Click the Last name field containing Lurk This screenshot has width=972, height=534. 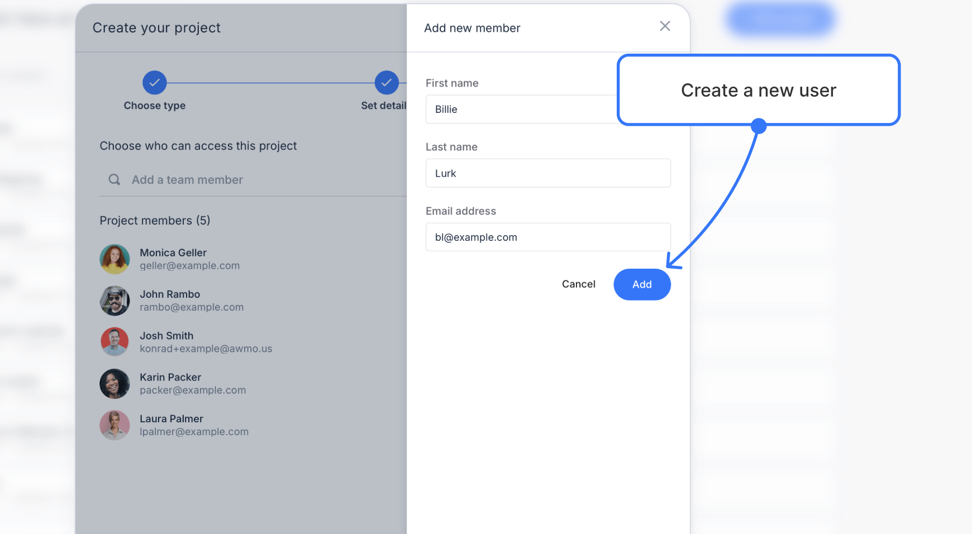click(x=547, y=173)
